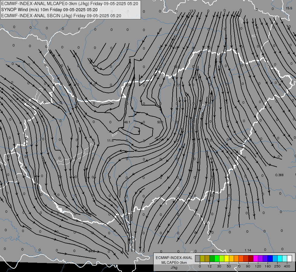Select the white legend swatch at scale end

(x=290, y=258)
